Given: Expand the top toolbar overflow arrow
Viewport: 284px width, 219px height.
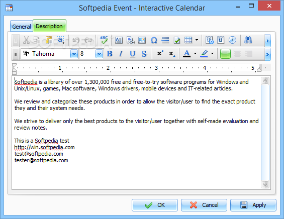Looking at the screenshot, I should (267, 41).
